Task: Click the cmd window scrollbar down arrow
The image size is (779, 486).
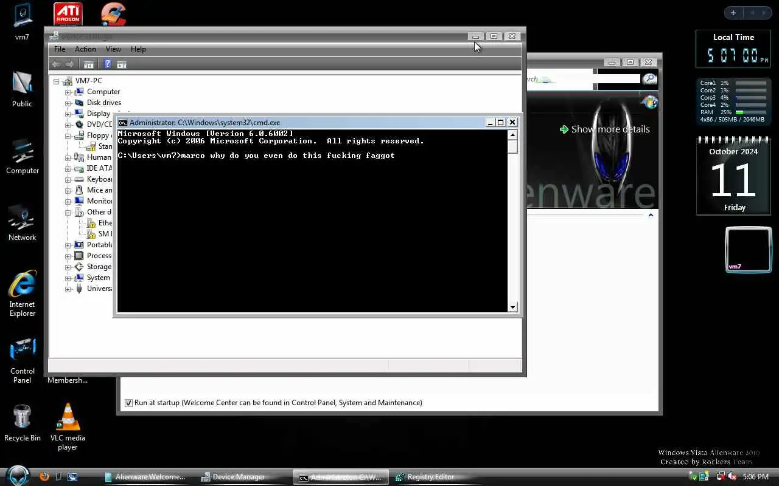Action: (x=512, y=307)
